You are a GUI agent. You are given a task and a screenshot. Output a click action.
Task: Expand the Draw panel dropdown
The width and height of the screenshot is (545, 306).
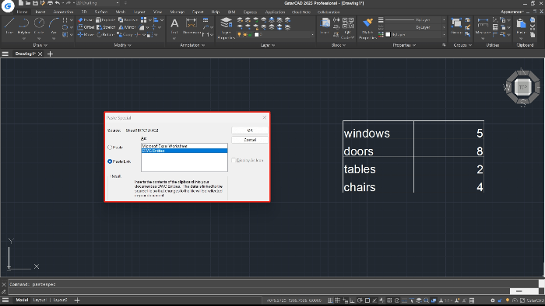[x=40, y=45]
